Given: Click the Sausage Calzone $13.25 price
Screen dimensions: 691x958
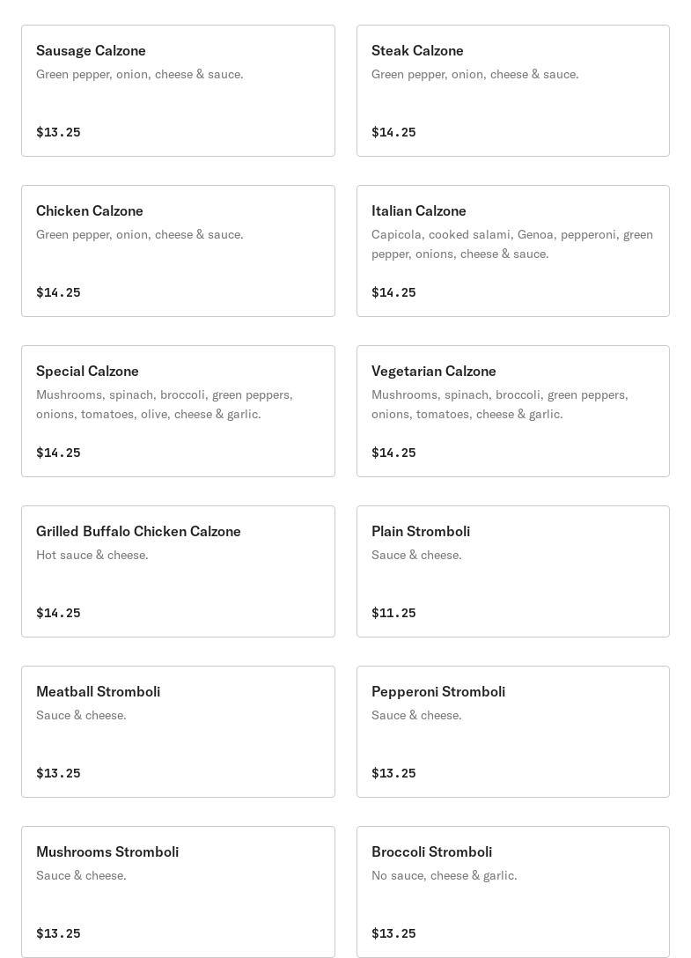Looking at the screenshot, I should point(58,132).
